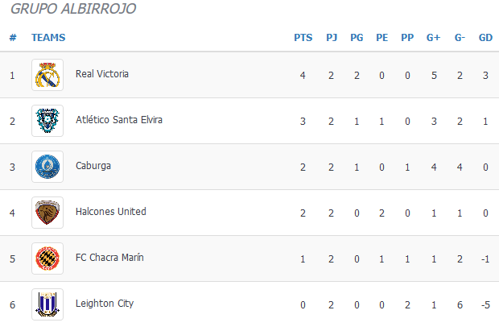Click the Atlético Santa Elvira team name
Image resolution: width=499 pixels, height=335 pixels.
tap(119, 120)
